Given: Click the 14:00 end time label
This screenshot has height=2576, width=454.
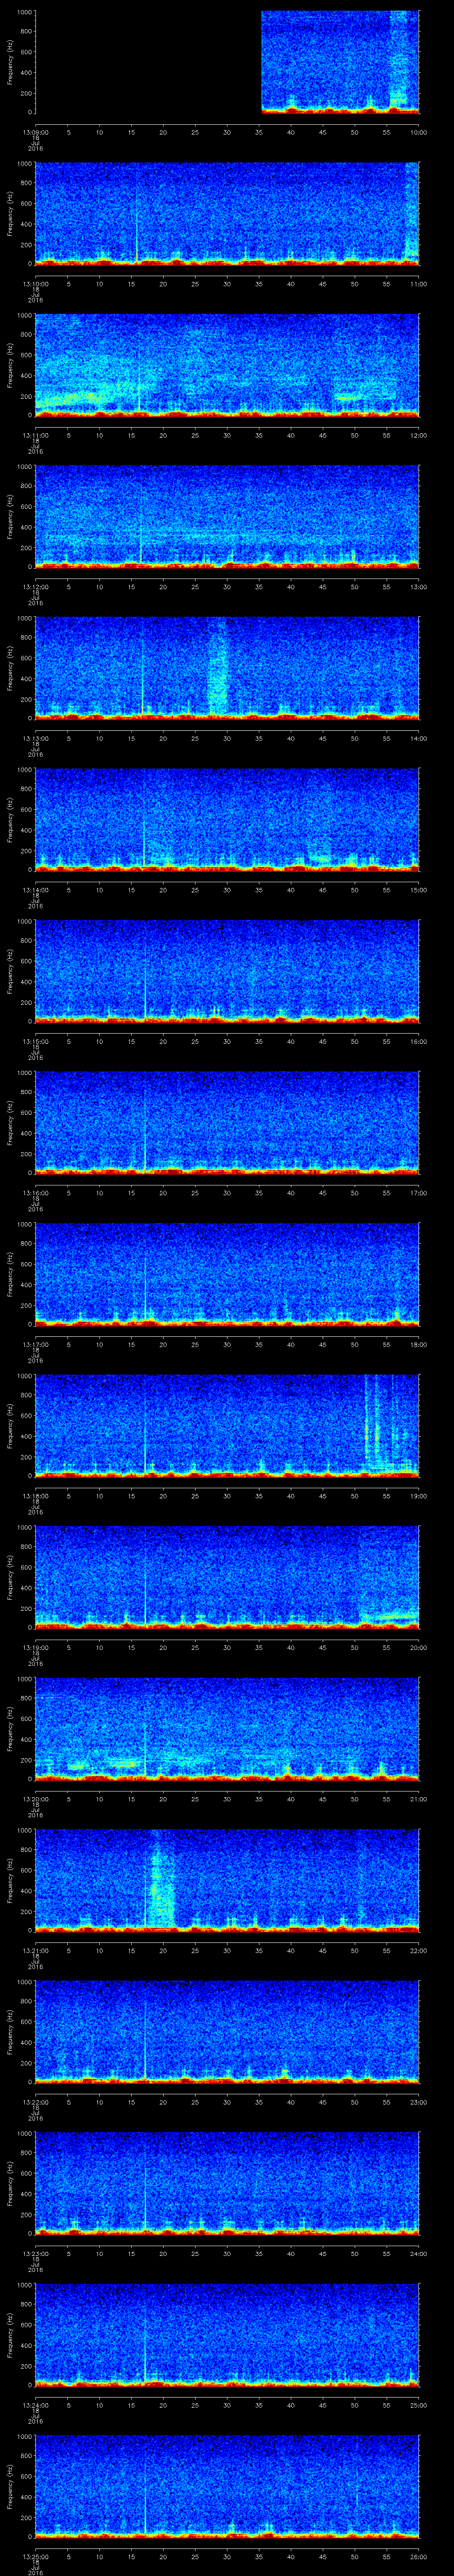Looking at the screenshot, I should 418,738.
